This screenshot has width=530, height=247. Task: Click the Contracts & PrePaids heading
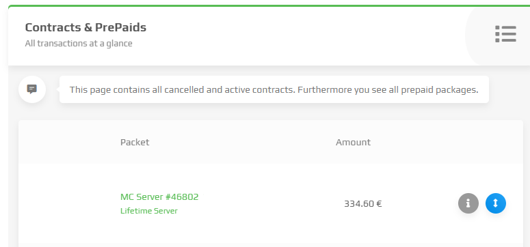click(x=85, y=27)
